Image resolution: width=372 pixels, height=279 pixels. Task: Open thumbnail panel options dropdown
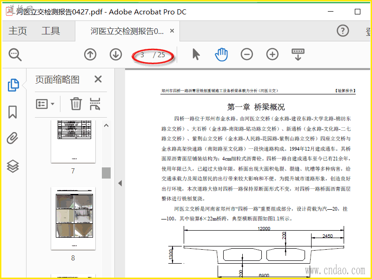click(45, 104)
